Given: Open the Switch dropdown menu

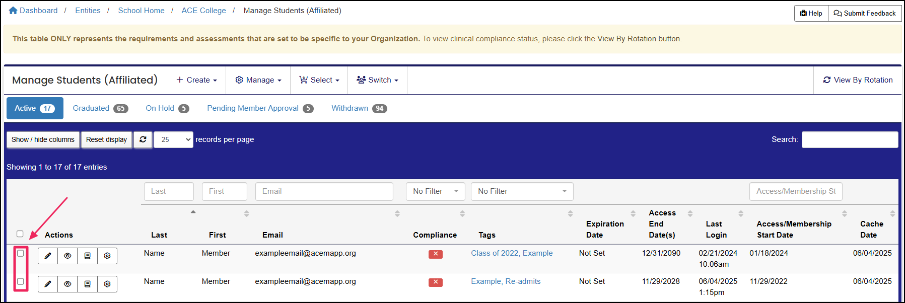Looking at the screenshot, I should (x=378, y=80).
